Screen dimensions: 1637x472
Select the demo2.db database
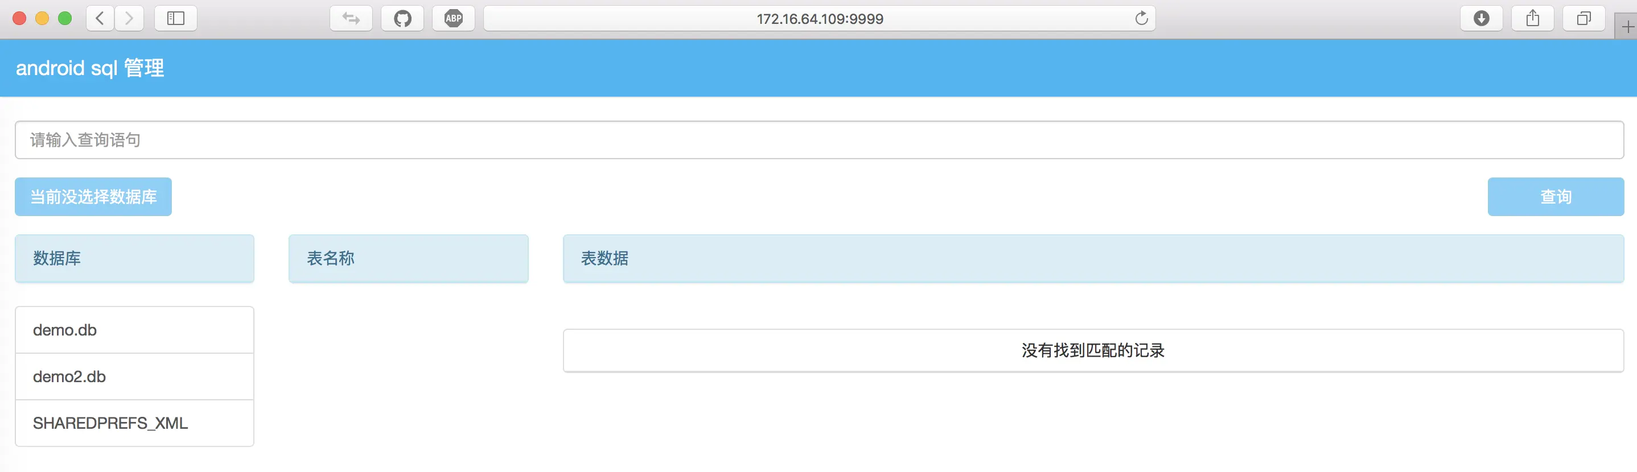pos(135,376)
